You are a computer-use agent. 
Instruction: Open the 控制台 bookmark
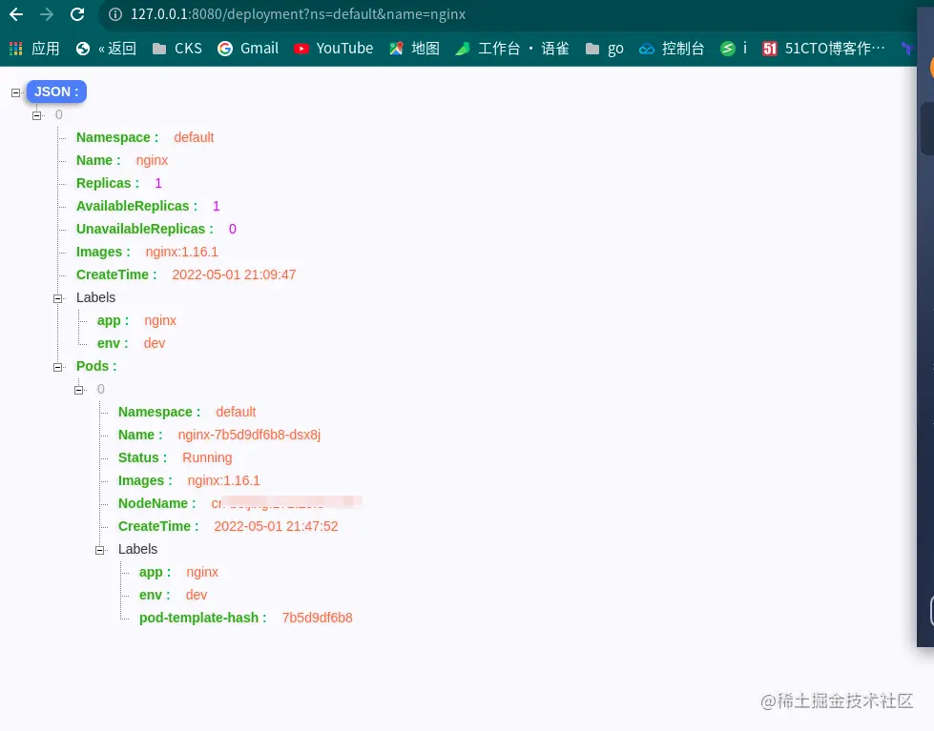coord(672,49)
